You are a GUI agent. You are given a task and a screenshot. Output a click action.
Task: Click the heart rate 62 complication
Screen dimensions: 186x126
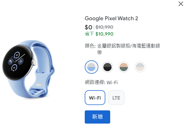pos(14,68)
